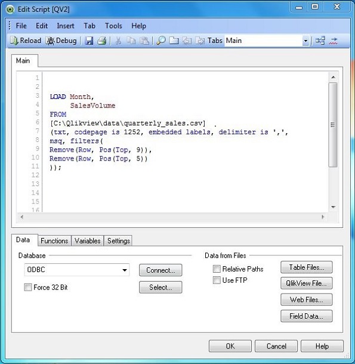Open Search with magnifier icon

coord(161,41)
